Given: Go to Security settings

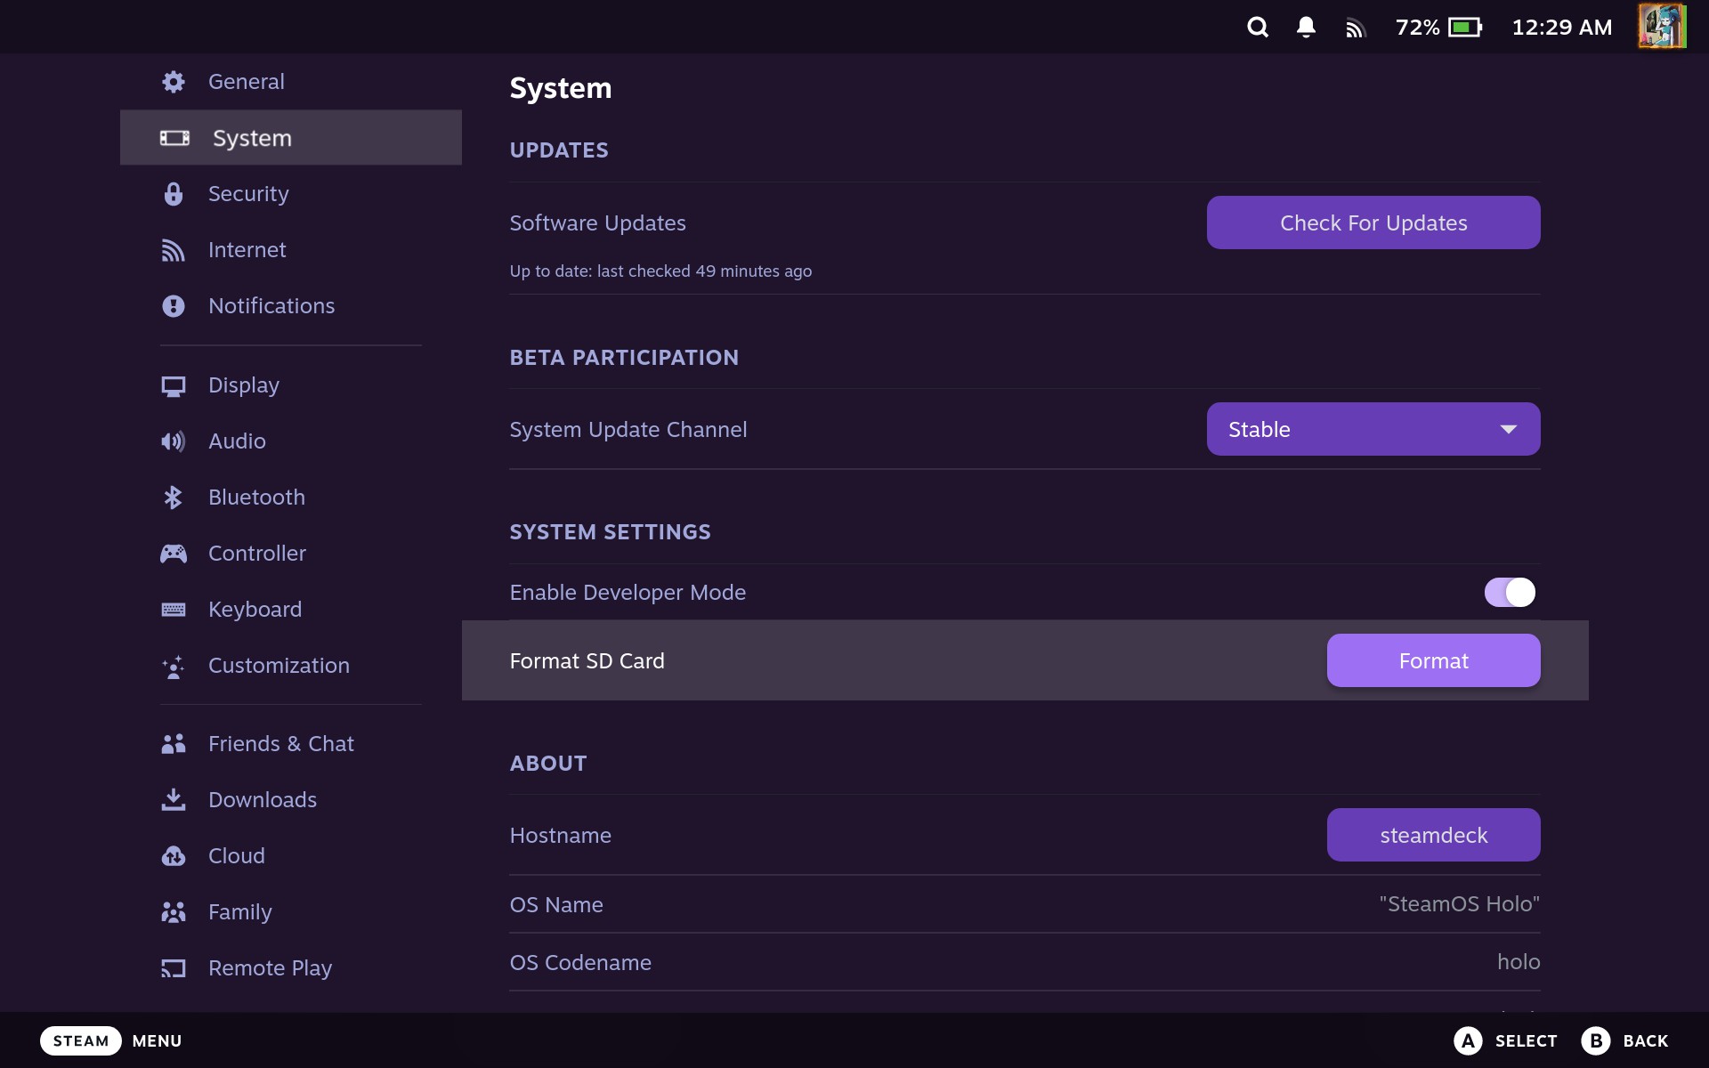Looking at the screenshot, I should (291, 194).
